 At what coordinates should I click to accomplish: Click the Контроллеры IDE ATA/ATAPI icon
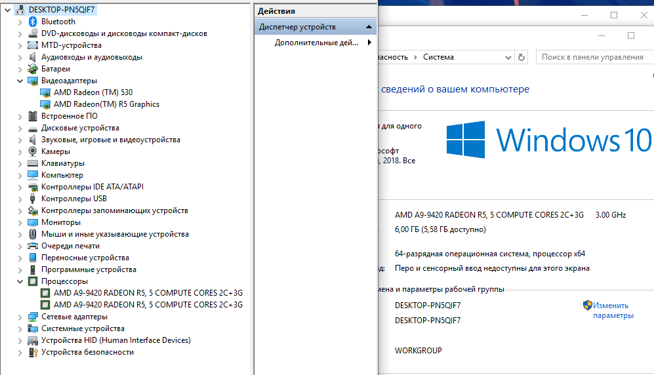tap(33, 187)
